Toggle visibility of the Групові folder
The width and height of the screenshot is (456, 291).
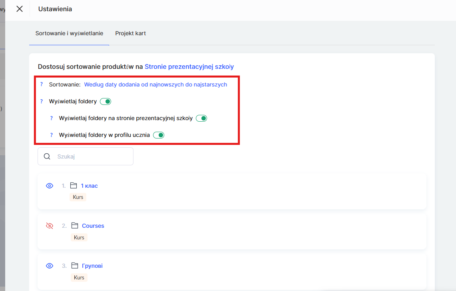coord(50,266)
